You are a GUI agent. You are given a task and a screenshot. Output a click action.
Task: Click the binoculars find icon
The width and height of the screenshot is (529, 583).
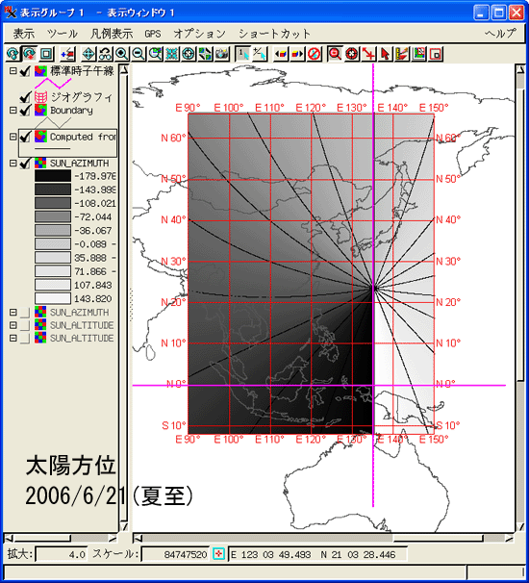[105, 54]
